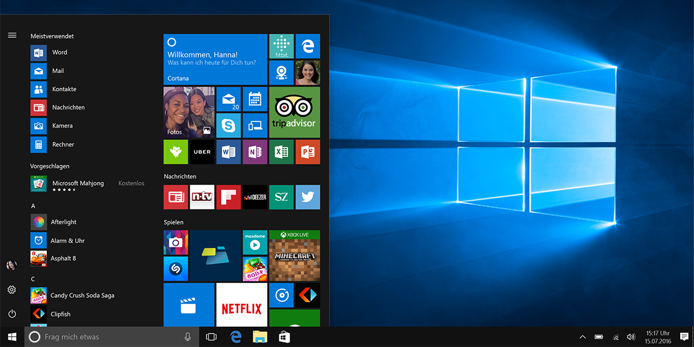Open the Candy Crush Soda tile under maxdome
Viewport: 694px width, 347px height.
255,269
